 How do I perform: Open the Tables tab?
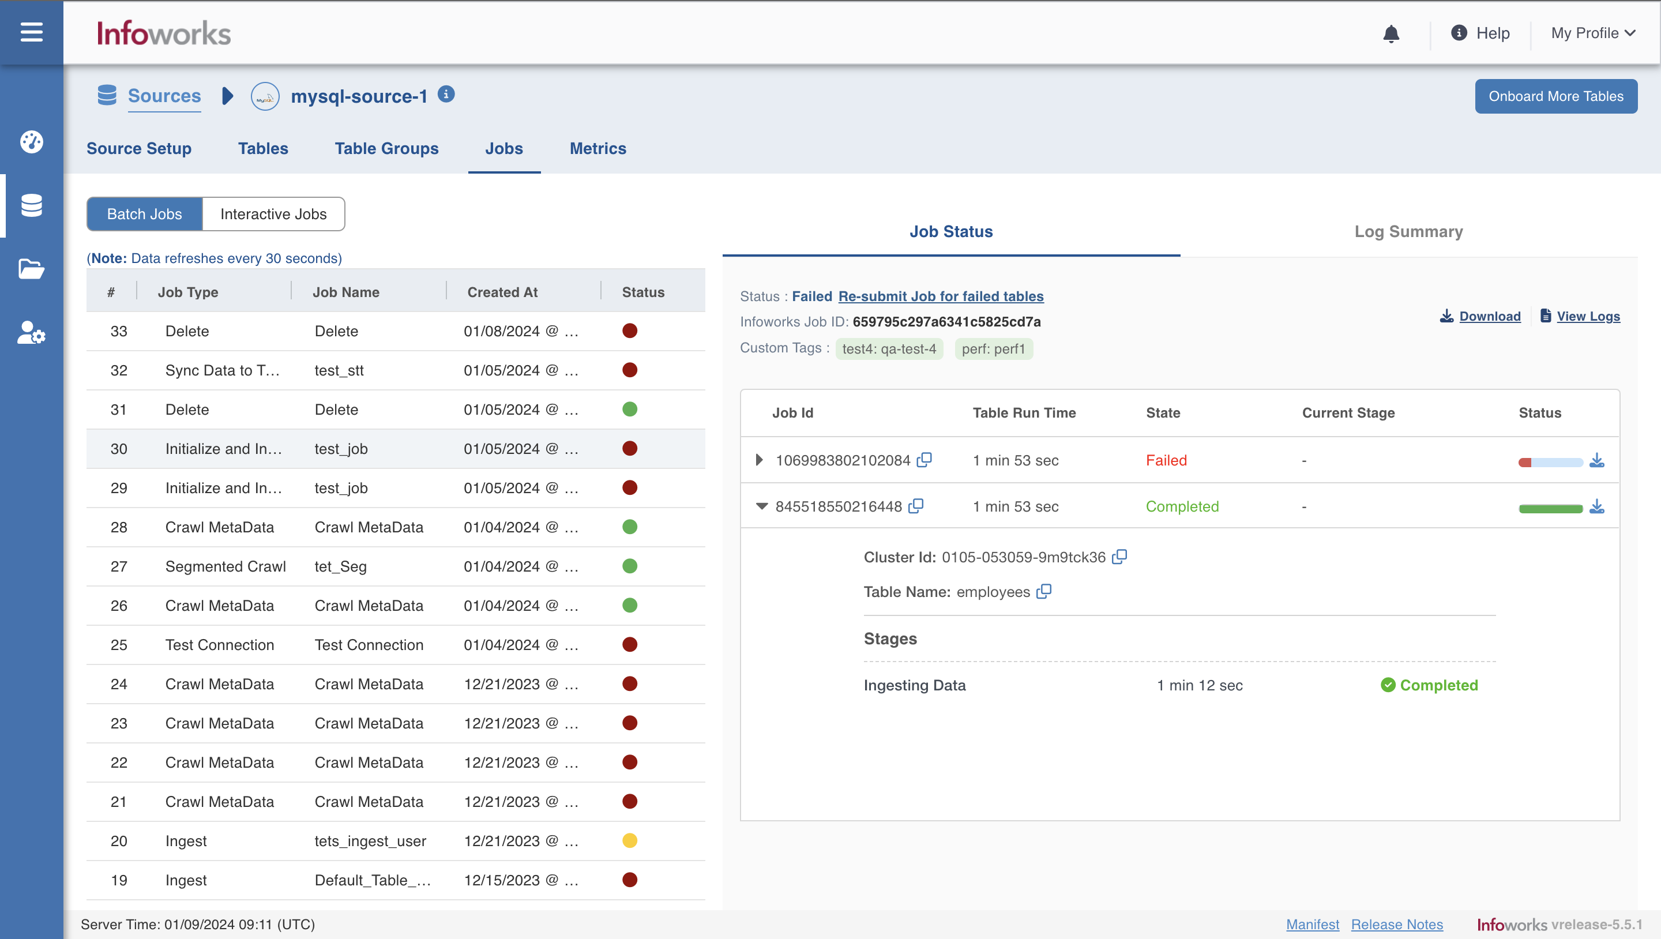click(263, 148)
